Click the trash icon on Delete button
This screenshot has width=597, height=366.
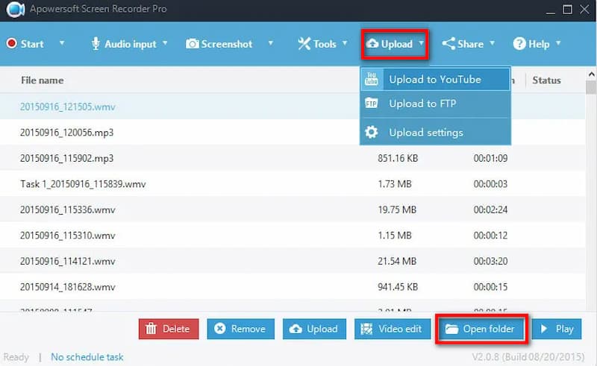coord(151,329)
